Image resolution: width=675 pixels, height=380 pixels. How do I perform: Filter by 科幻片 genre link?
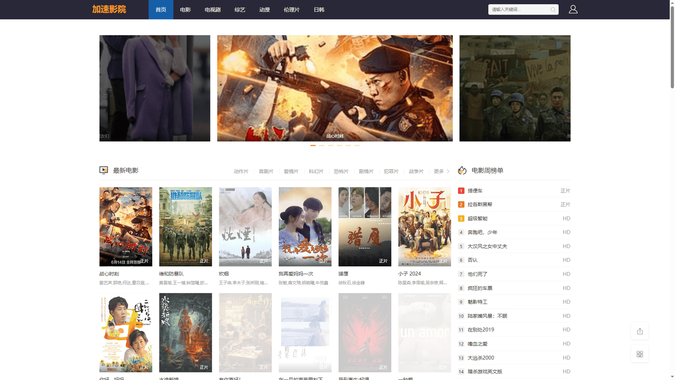[x=316, y=171]
